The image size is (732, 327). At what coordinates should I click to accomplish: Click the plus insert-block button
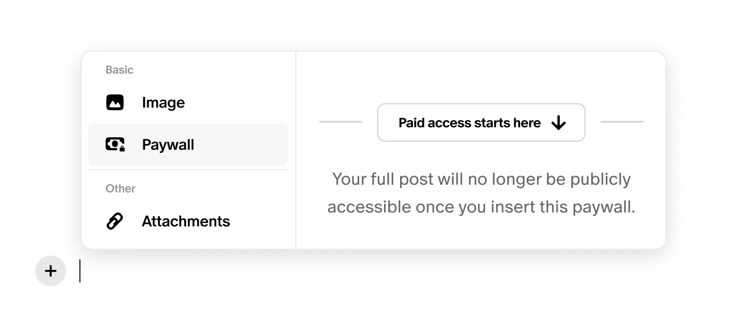coord(51,271)
